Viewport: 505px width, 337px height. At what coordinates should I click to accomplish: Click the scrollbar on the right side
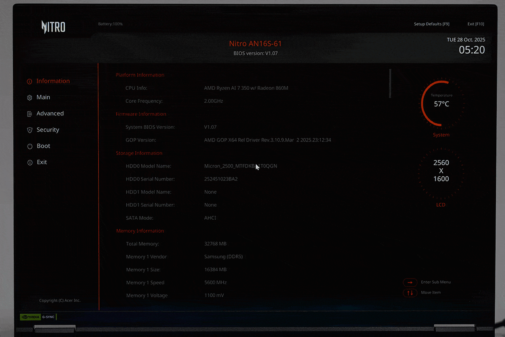(390, 84)
